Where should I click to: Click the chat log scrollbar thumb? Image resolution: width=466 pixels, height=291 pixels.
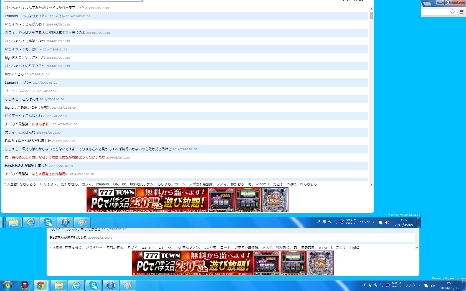371,15
